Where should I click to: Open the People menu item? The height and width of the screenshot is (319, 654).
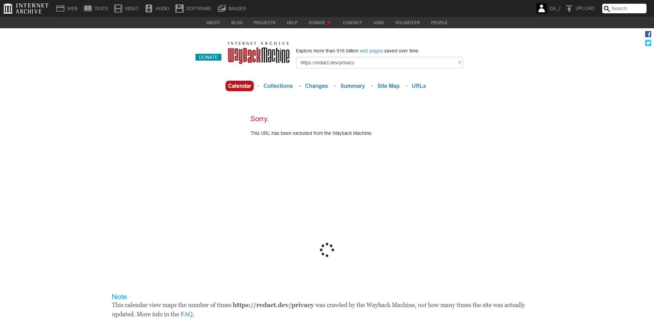(439, 23)
